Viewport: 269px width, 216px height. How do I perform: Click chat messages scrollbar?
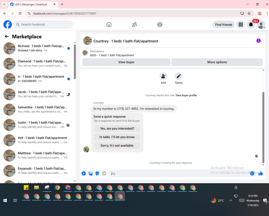tap(263, 128)
